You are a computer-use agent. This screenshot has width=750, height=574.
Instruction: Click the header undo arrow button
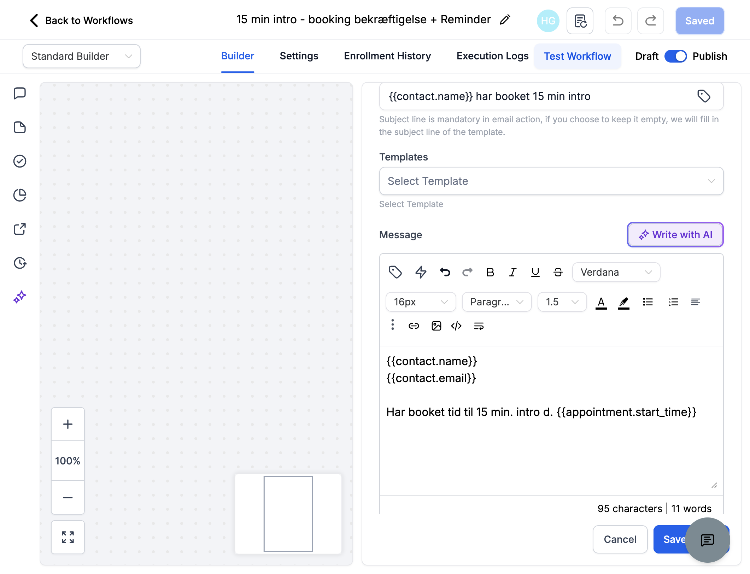tap(618, 21)
